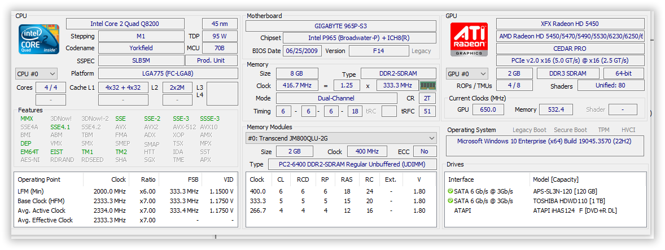Click the VID column header
Viewport: 665px width, 250px height.
[219, 179]
